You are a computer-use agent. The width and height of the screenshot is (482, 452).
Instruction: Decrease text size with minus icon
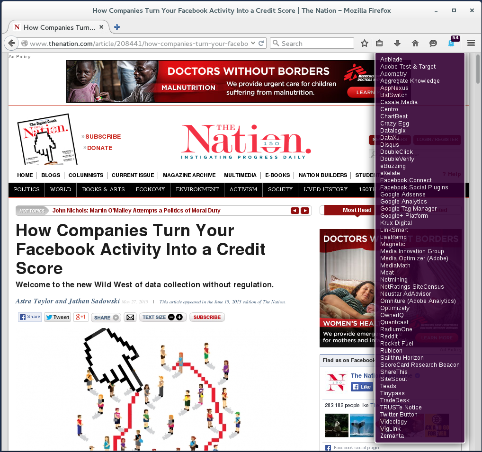(x=171, y=317)
